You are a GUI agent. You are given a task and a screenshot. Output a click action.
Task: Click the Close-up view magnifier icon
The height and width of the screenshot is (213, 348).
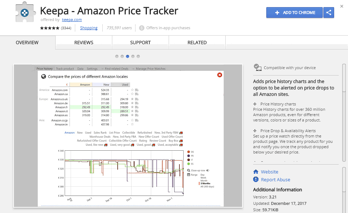pyautogui.click(x=189, y=171)
